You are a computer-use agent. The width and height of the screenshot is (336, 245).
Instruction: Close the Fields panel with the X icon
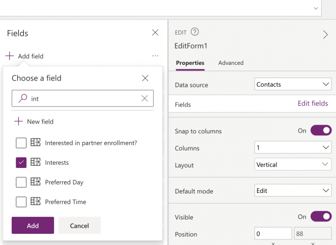click(155, 33)
